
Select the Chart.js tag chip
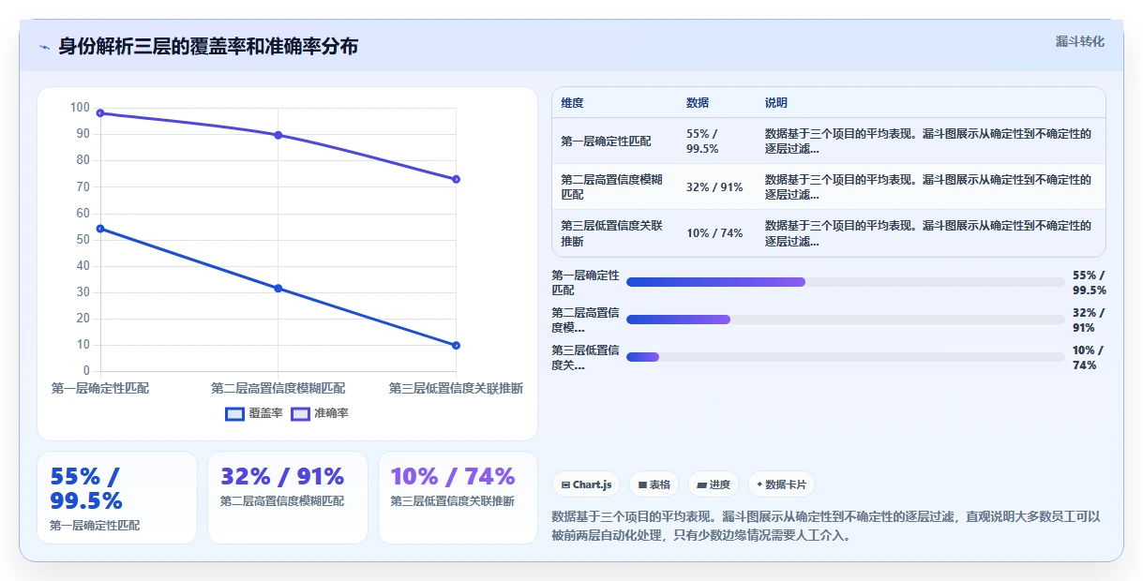tap(586, 484)
